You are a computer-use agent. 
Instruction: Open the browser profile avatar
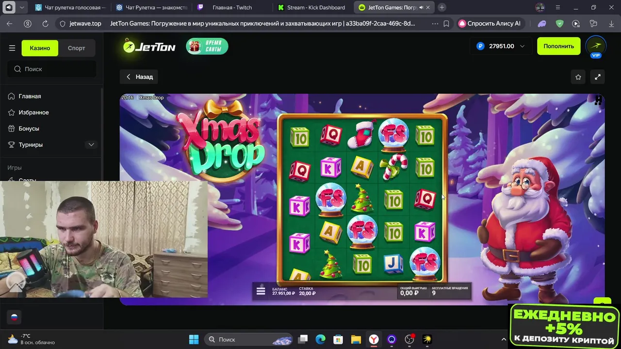pyautogui.click(x=540, y=7)
